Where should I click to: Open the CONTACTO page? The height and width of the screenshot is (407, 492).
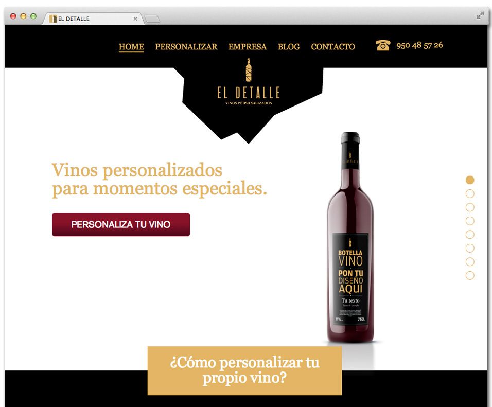pyautogui.click(x=333, y=47)
